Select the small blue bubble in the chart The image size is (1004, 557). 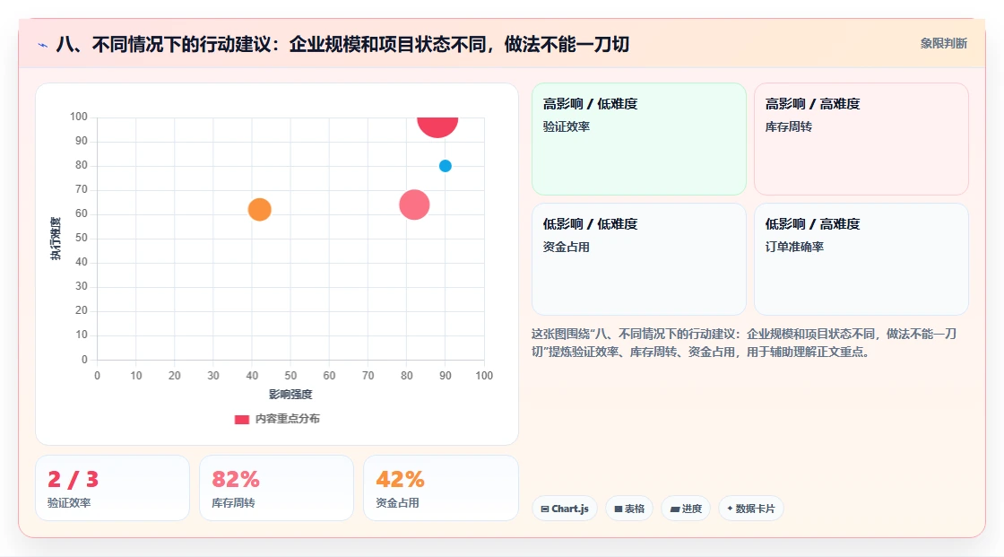445,166
